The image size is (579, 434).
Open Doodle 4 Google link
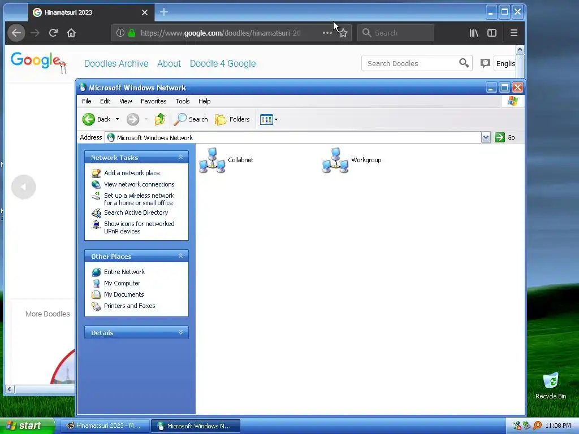pos(223,63)
